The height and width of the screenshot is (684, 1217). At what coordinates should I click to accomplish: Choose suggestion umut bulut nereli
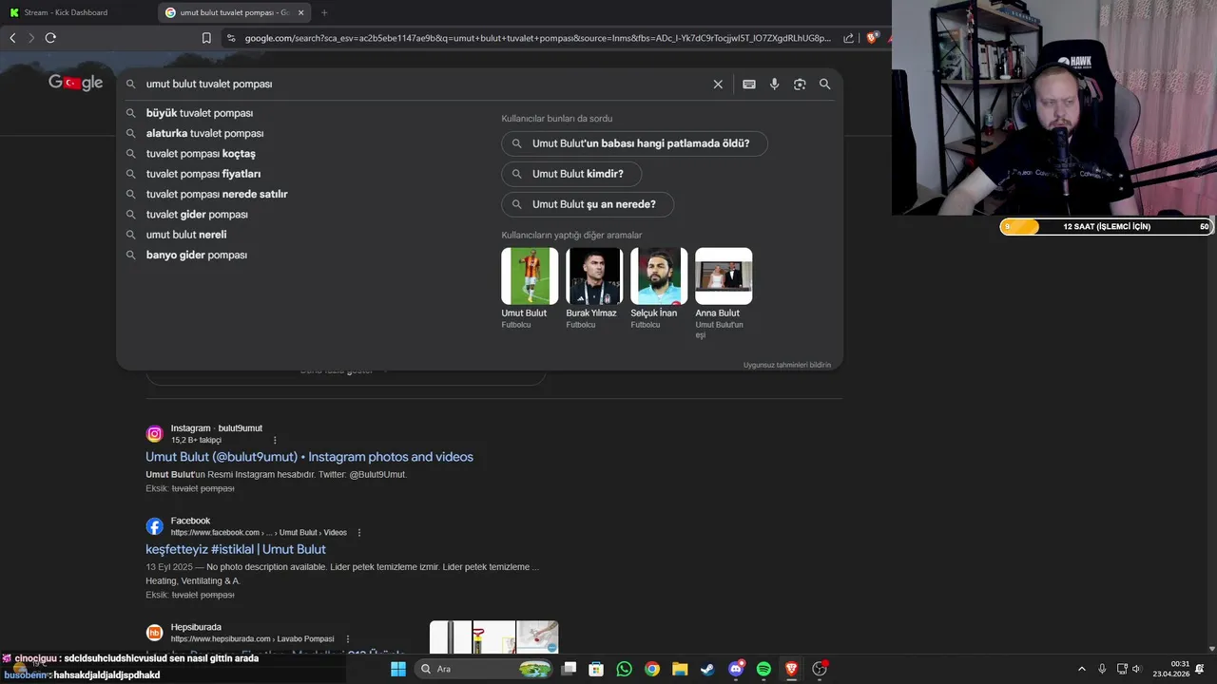coord(186,235)
